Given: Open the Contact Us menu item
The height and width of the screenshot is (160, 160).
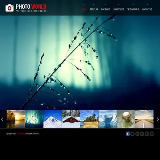Looking at the screenshot, I should tap(147, 9).
